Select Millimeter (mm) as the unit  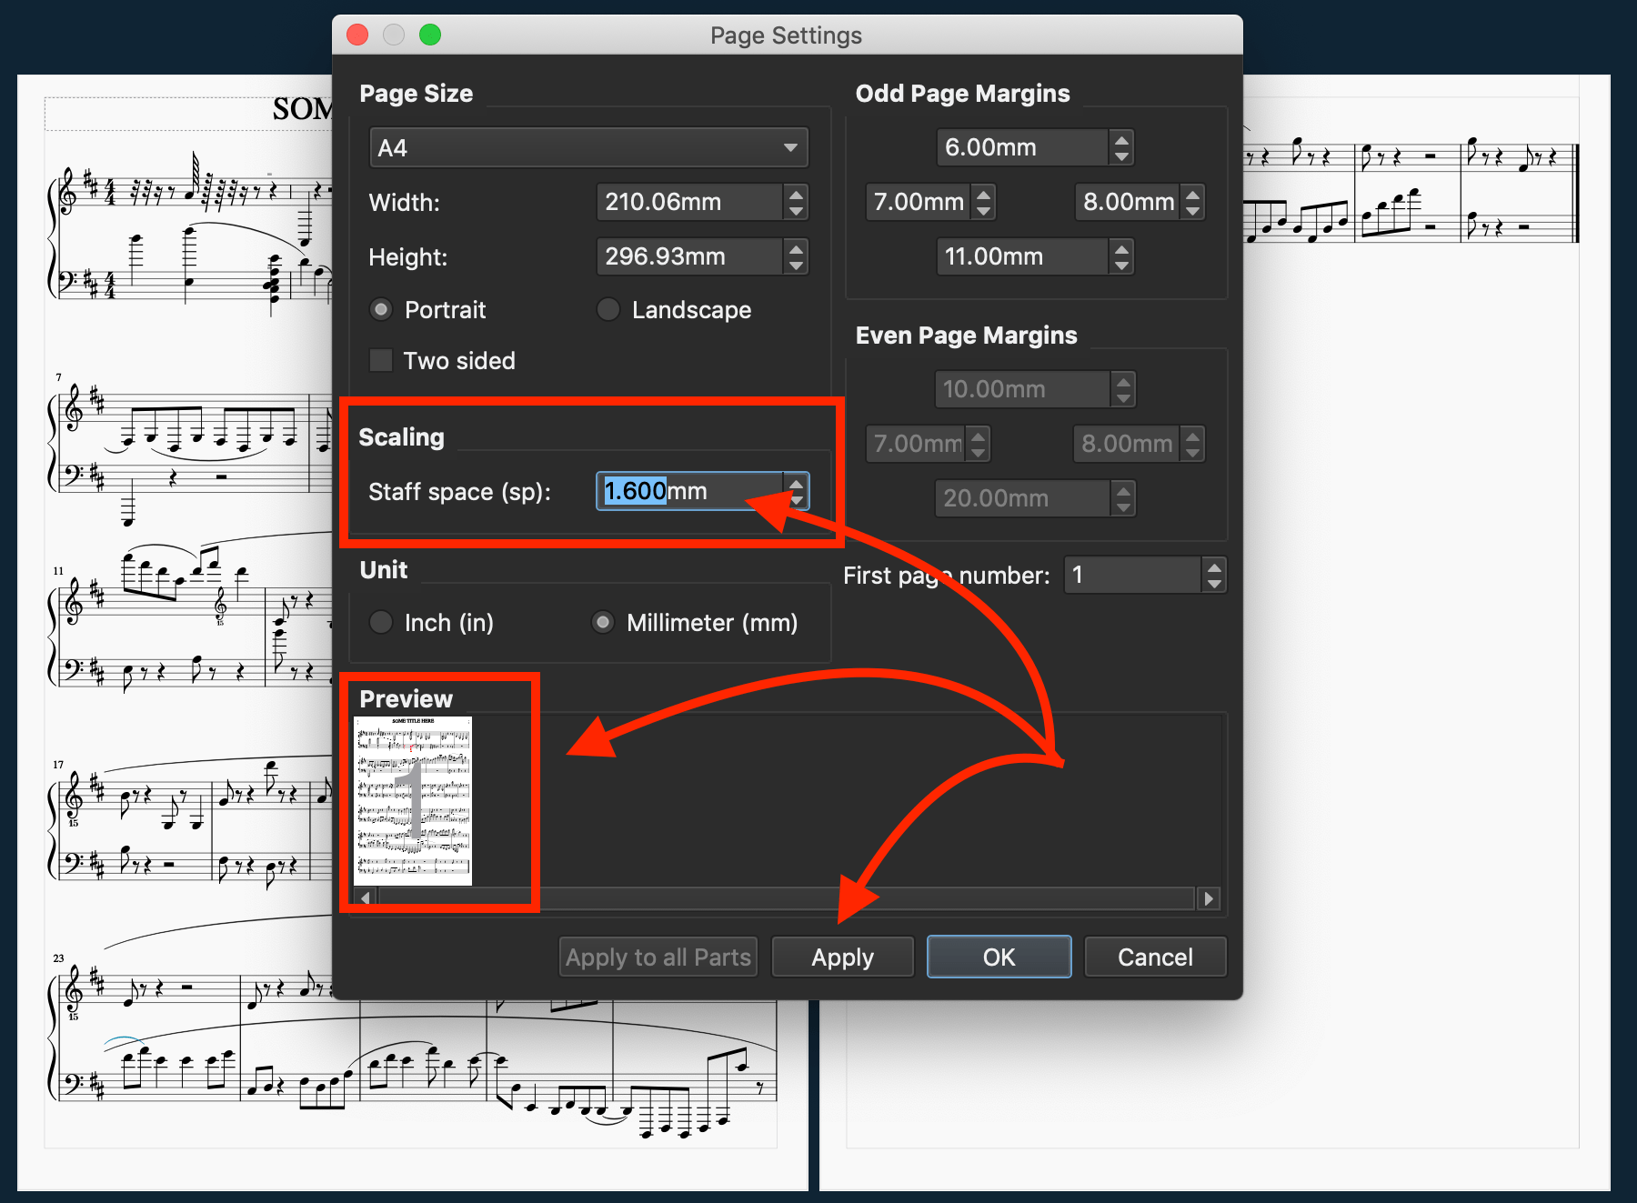pyautogui.click(x=603, y=622)
